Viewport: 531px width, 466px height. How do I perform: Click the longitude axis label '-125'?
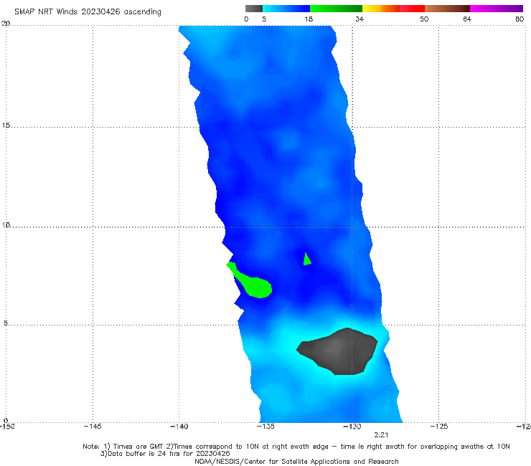[x=439, y=426]
